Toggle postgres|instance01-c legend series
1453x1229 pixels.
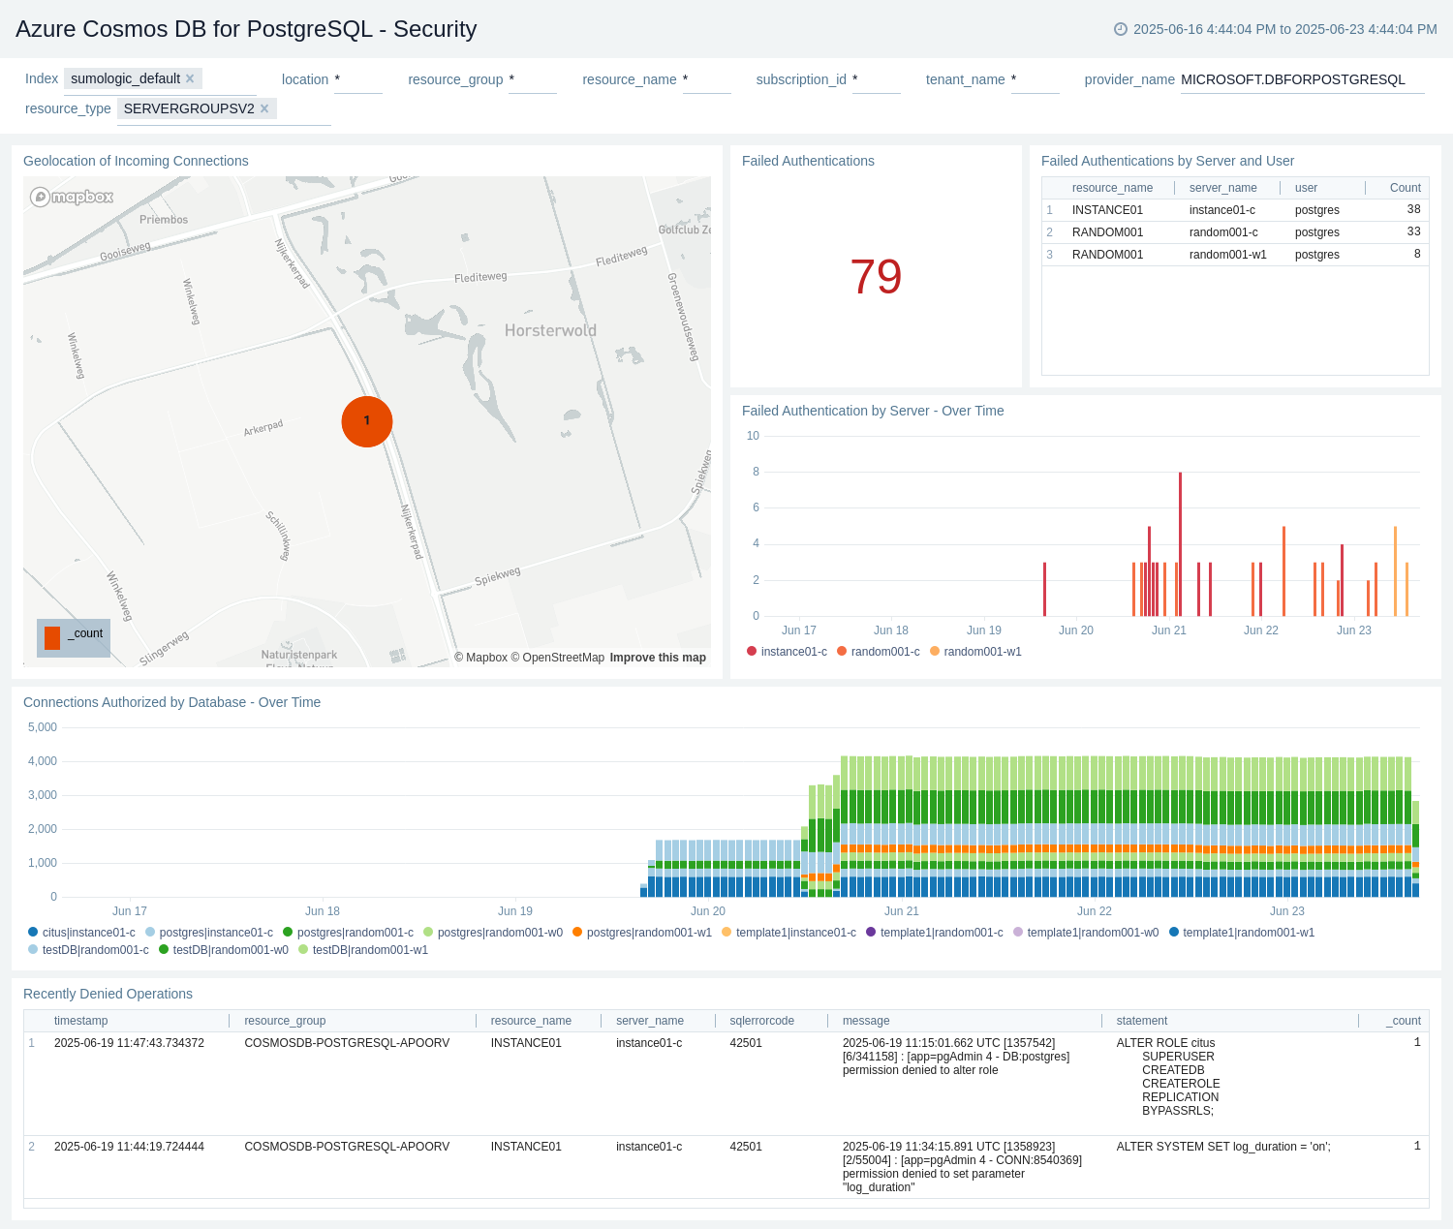209,933
